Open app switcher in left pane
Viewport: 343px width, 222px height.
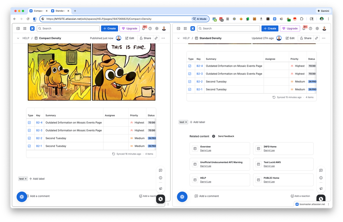[25, 28]
